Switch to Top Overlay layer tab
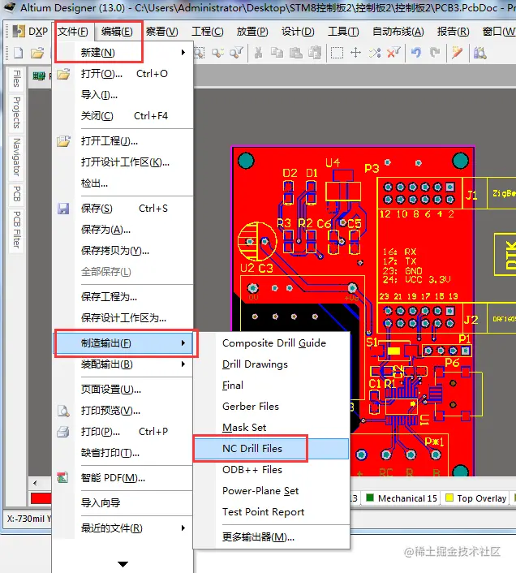Screen dimensions: 516x573 tap(476, 498)
